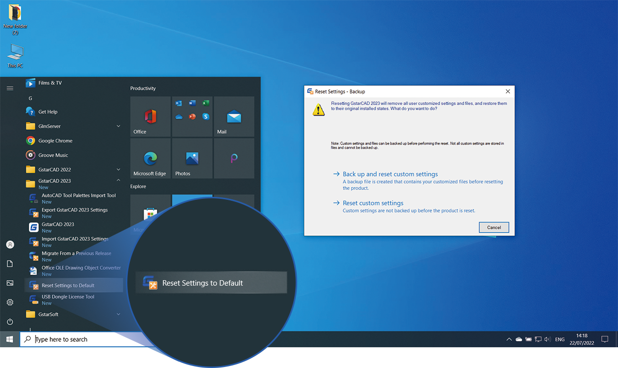Open the Get Help app
This screenshot has height=368, width=618.
pyautogui.click(x=74, y=111)
